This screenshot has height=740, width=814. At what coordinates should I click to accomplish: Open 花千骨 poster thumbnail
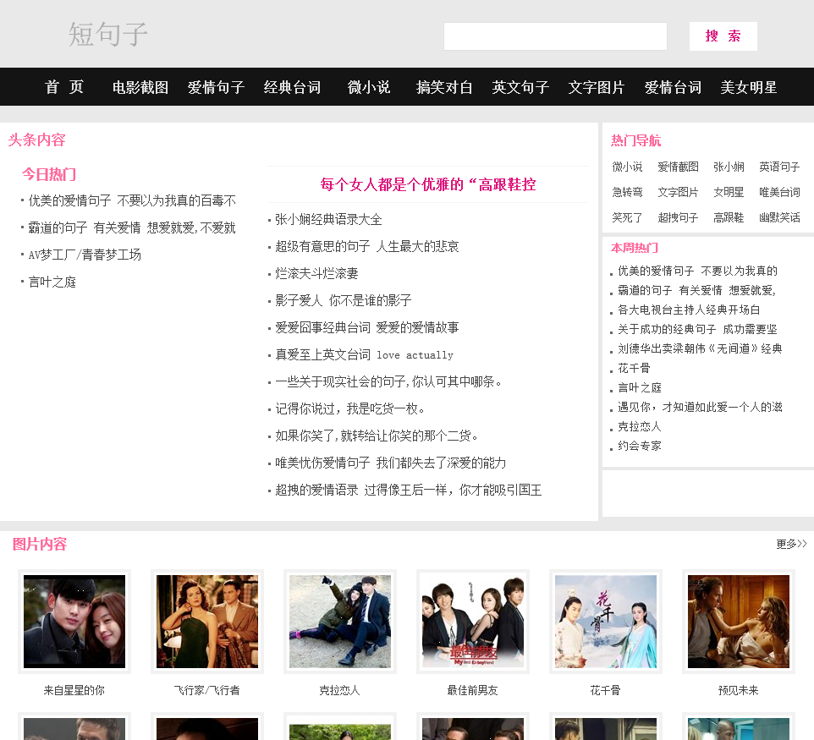(x=606, y=621)
